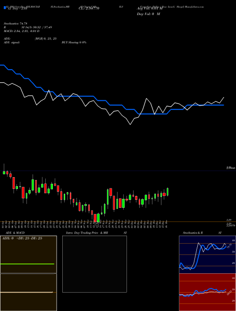The image size is (236, 311).
Task: Click the white price line's final upward point
Action: pyautogui.click(x=224, y=98)
